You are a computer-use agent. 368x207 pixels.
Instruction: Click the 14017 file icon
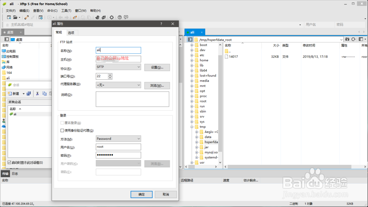tap(226, 57)
